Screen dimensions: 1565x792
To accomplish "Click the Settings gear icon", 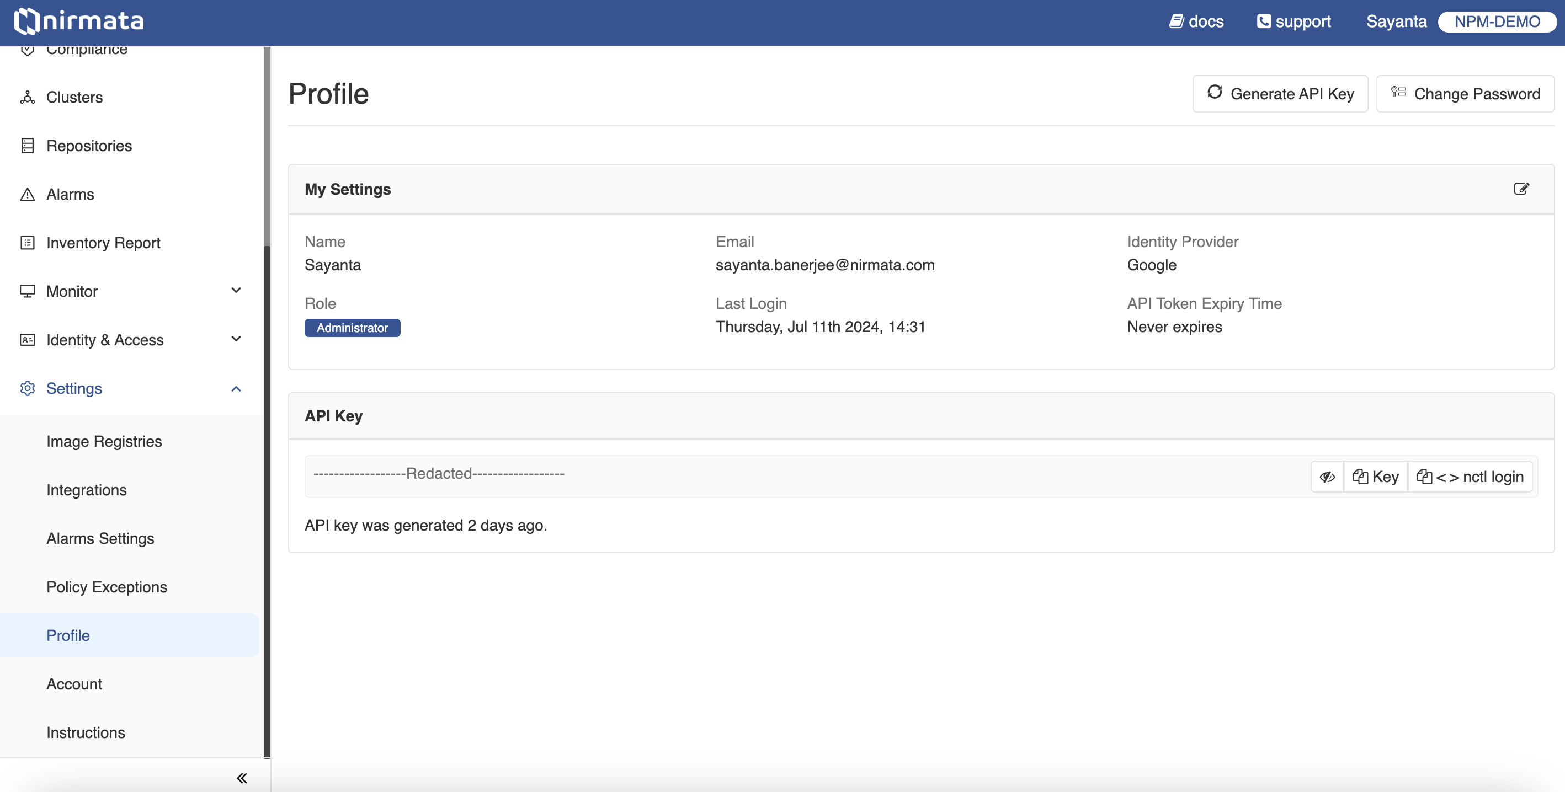I will [28, 388].
